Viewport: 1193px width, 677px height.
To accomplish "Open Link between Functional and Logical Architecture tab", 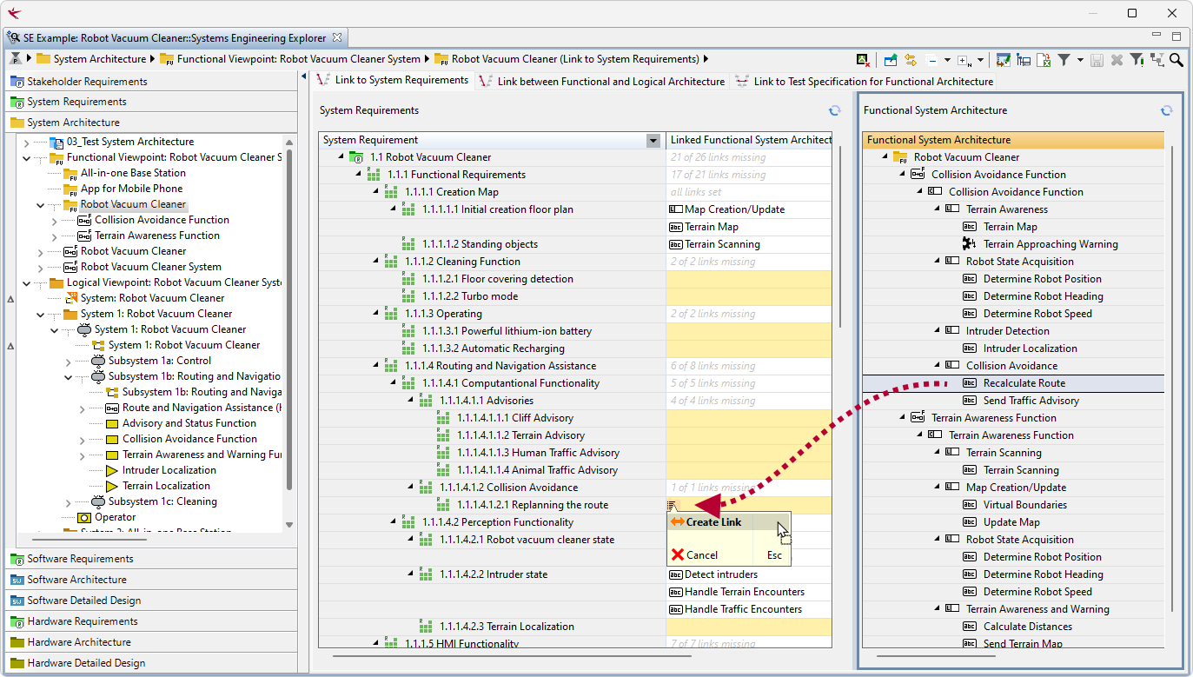I will pos(602,81).
